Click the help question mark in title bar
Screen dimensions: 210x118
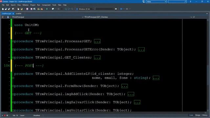pos(190,2)
